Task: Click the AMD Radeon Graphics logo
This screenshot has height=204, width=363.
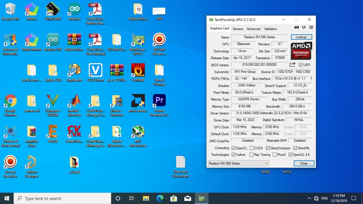Action: click(301, 51)
